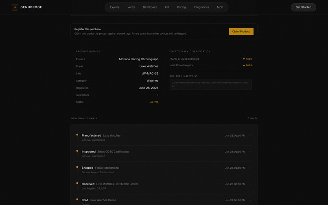Click FedEx International in Shipped row
The image size is (328, 205).
pos(107,168)
